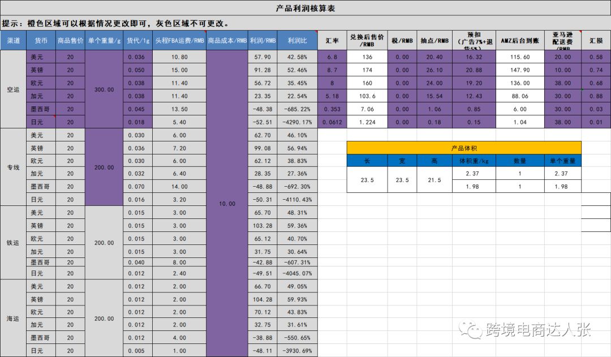Image resolution: width=611 pixels, height=357 pixels.
Task: Select the 空运 channel cell
Action: pyautogui.click(x=13, y=89)
